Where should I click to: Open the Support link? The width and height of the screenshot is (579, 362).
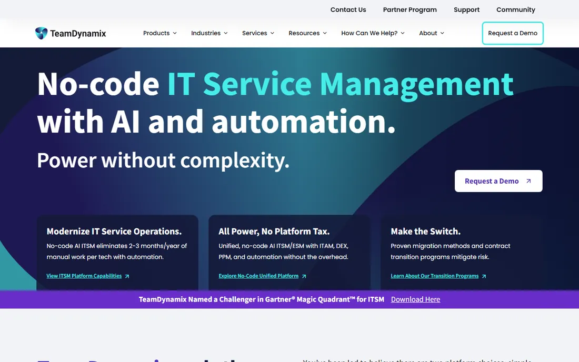point(466,9)
